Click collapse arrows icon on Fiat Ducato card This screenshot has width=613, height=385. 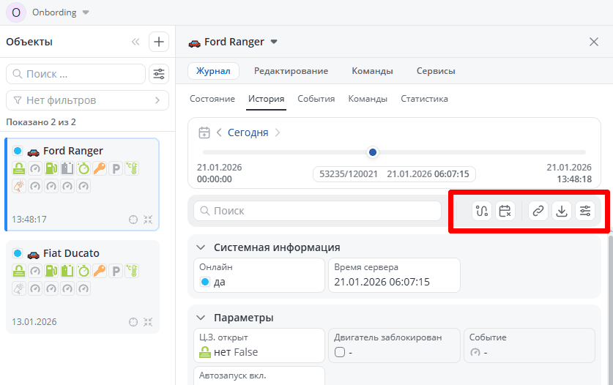pyautogui.click(x=148, y=321)
